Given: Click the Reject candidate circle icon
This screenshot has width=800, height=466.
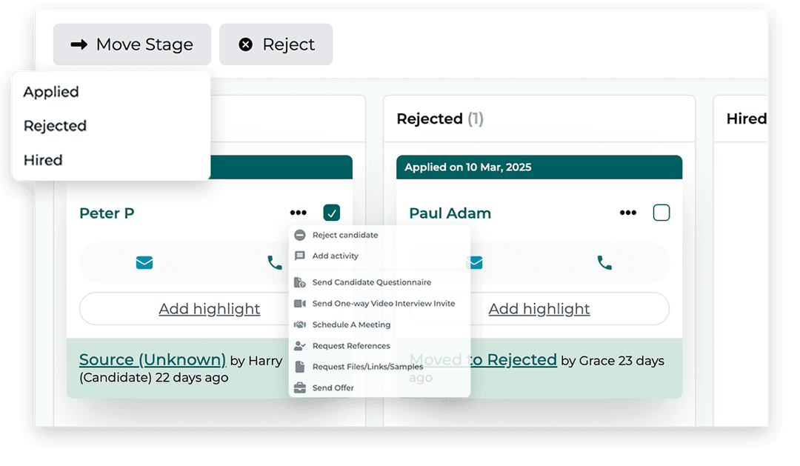Looking at the screenshot, I should pyautogui.click(x=300, y=235).
